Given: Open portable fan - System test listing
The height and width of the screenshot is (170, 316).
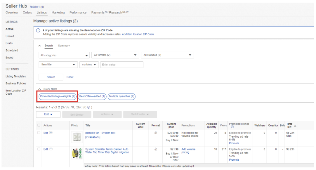Looking at the screenshot, I should click(100, 133).
